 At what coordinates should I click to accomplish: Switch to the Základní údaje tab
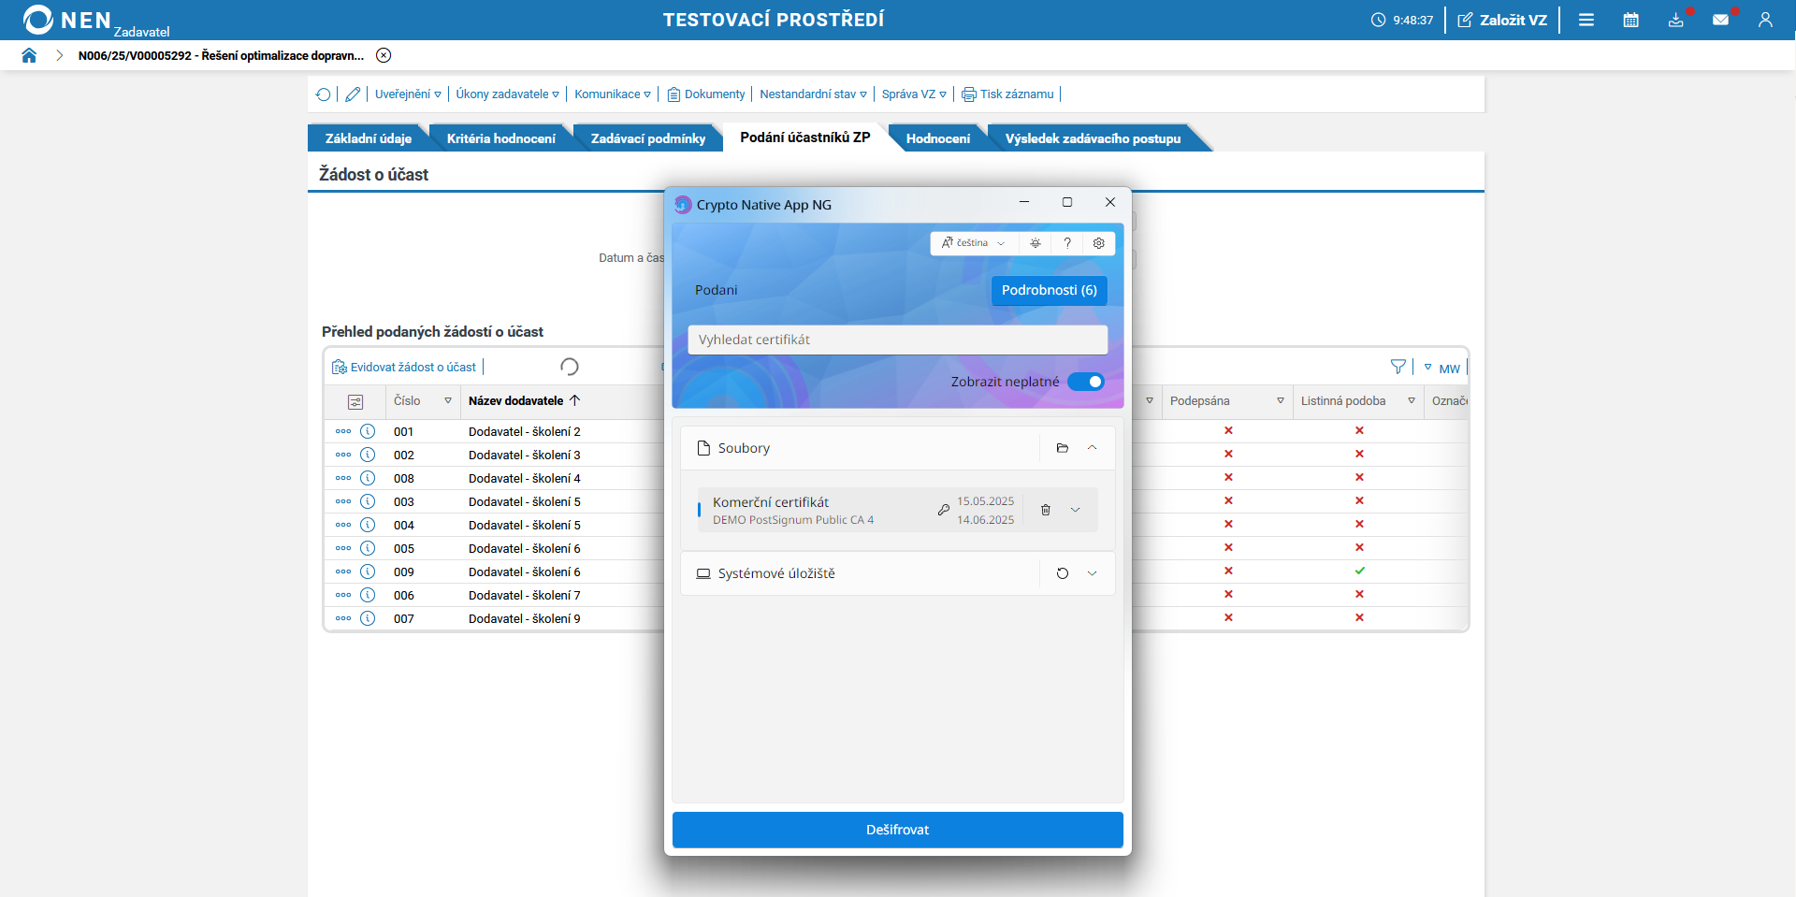pyautogui.click(x=369, y=138)
